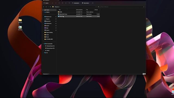The height and width of the screenshot is (98, 174).
Task: Select the highlighted third .exe file
Action: (79, 16)
